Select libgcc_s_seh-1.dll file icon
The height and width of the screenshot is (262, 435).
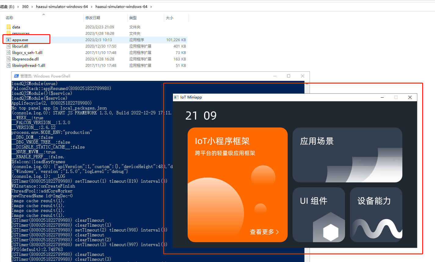pos(9,52)
